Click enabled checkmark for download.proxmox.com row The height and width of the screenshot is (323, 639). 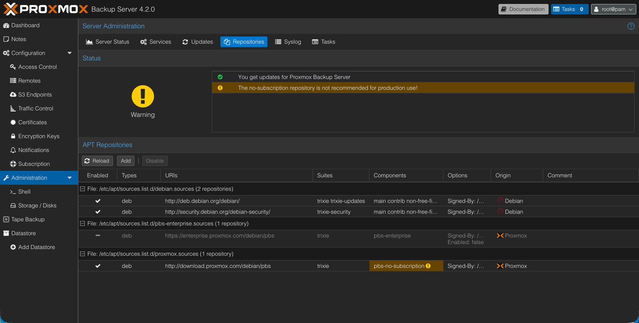pyautogui.click(x=98, y=266)
